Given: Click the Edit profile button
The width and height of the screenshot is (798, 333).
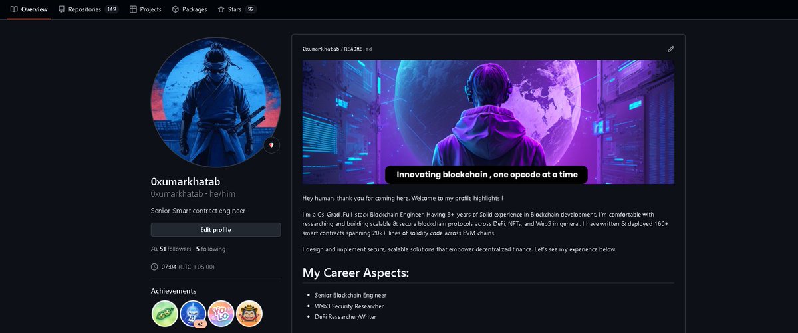Looking at the screenshot, I should [x=215, y=230].
